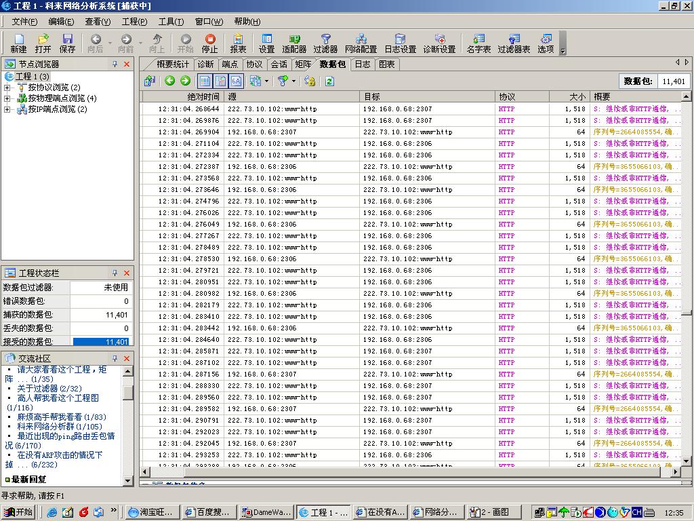Click the 报表 (Report) toolbar icon
Image resolution: width=694 pixels, height=521 pixels.
[x=238, y=43]
